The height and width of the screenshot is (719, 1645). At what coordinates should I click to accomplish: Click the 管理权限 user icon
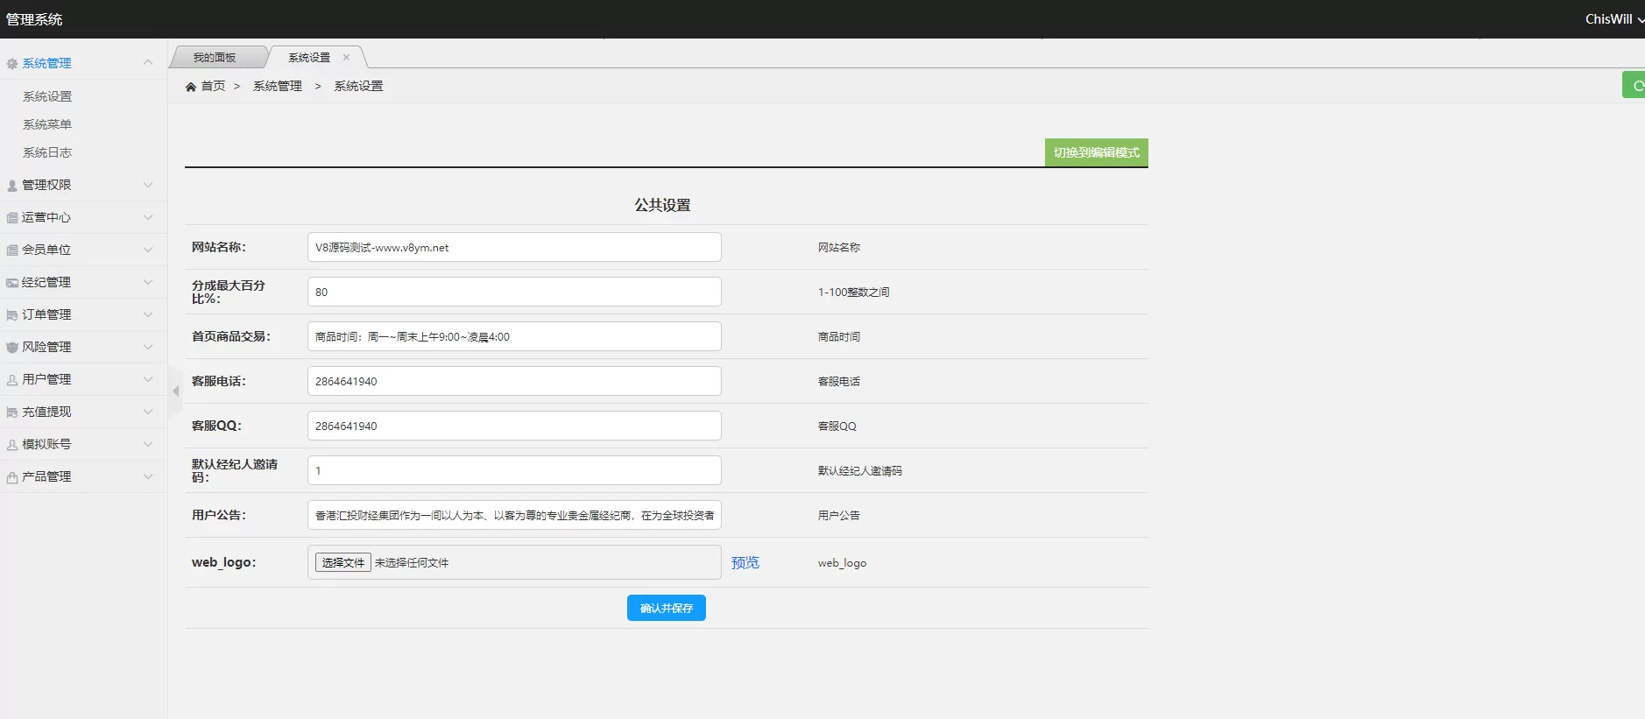click(x=12, y=186)
